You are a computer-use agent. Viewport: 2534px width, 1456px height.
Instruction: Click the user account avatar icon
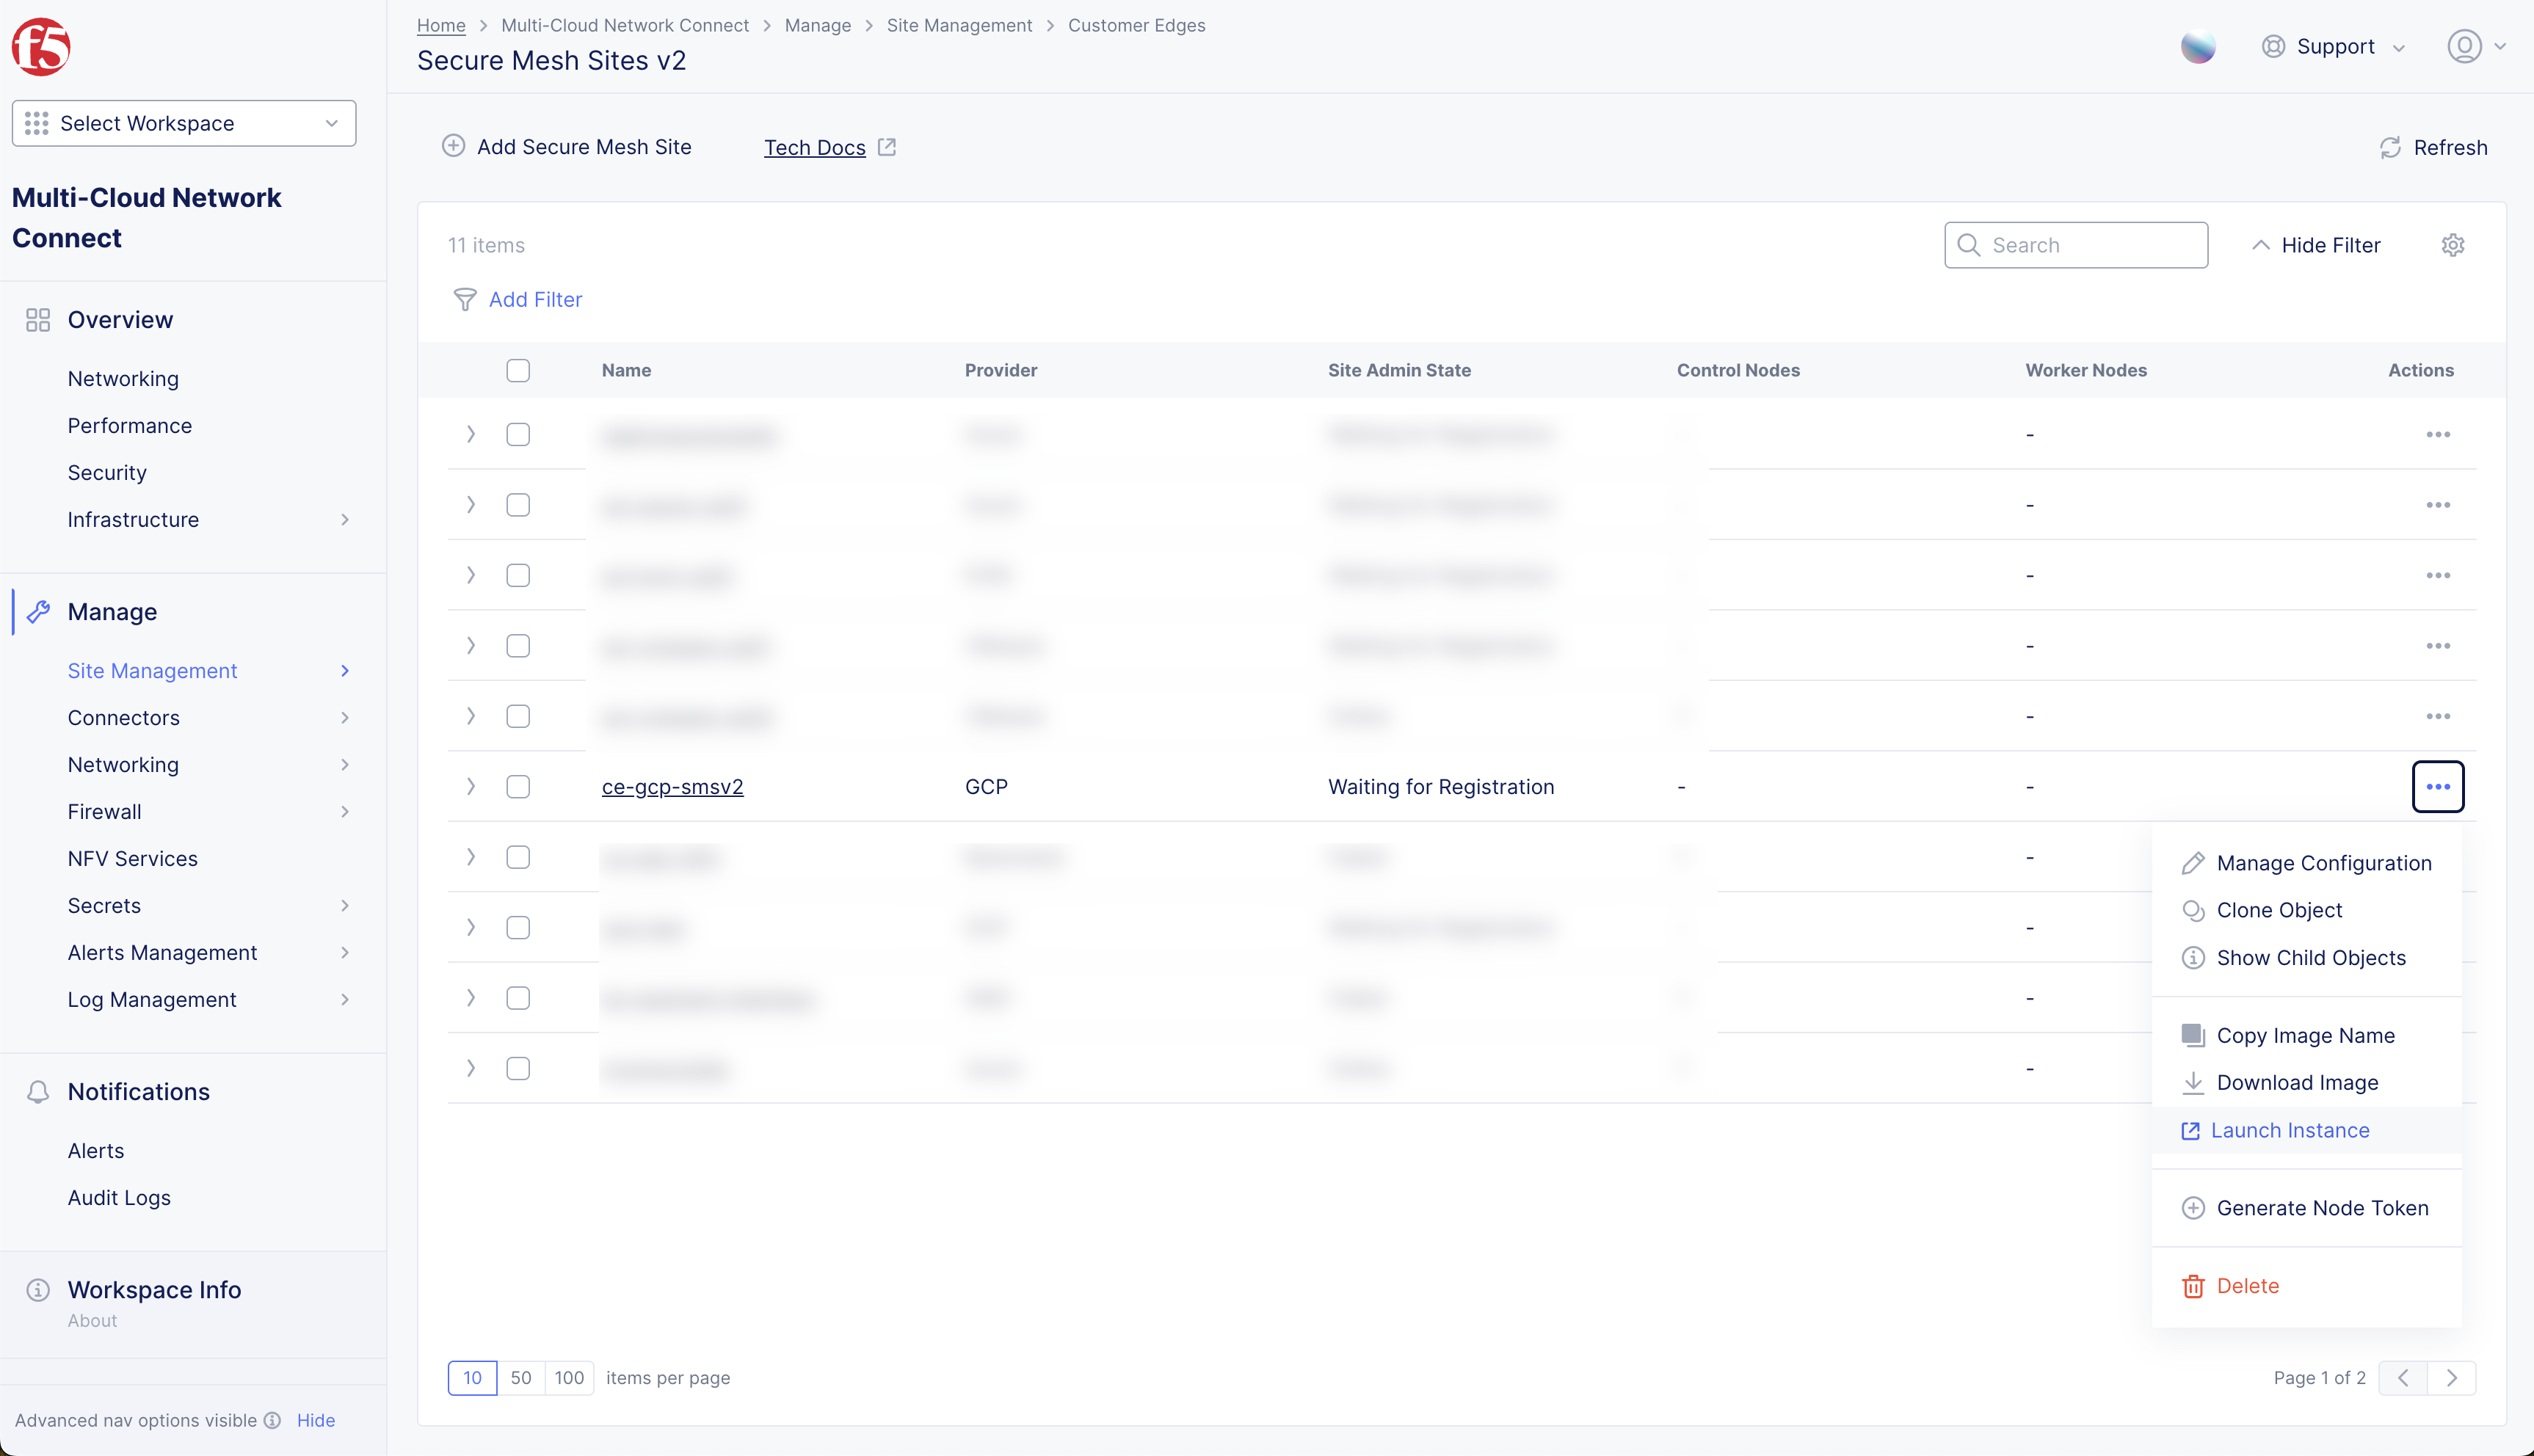click(2465, 46)
